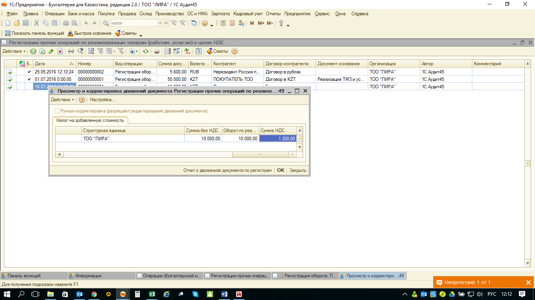The height and width of the screenshot is (300, 535).
Task: Click the scroll-down arrow of the dialog table
Action: pyautogui.click(x=300, y=147)
